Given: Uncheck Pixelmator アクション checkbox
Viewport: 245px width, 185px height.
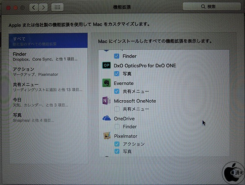Looking at the screenshot, I should pos(117,144).
